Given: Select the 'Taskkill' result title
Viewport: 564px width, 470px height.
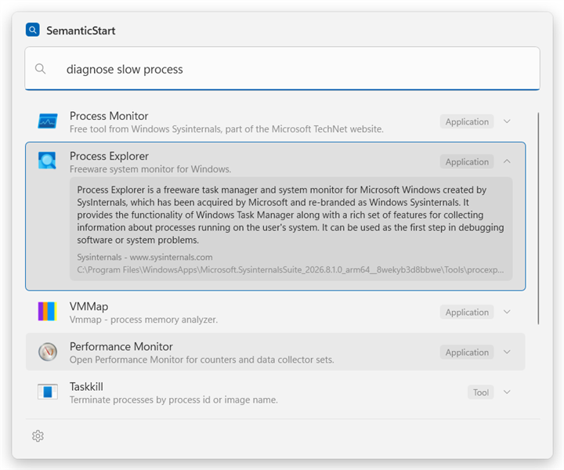Looking at the screenshot, I should tap(86, 386).
